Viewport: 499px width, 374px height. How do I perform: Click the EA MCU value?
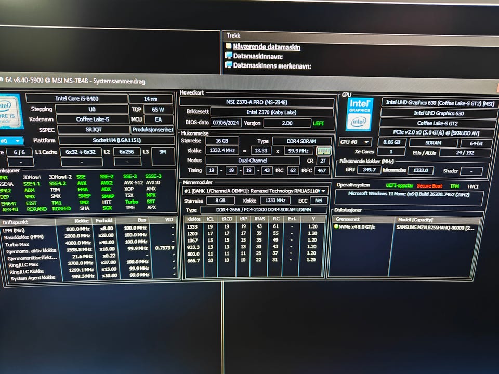[159, 119]
